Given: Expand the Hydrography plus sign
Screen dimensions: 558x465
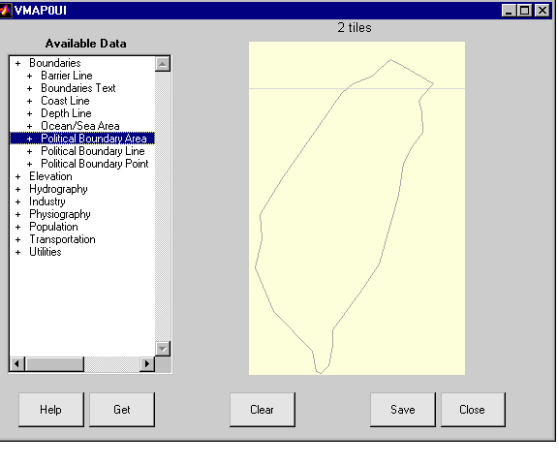Looking at the screenshot, I should [x=18, y=189].
